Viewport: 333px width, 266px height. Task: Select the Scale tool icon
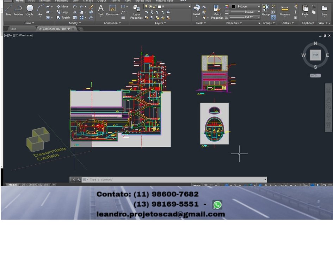click(75, 18)
